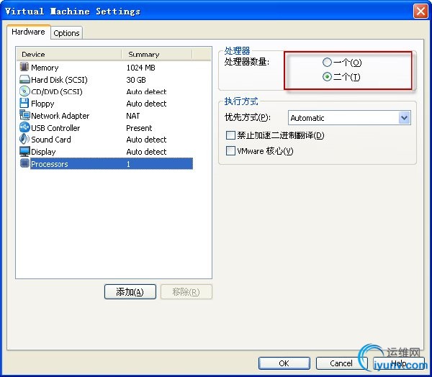Click the Automatic text in priority combo box

[307, 118]
